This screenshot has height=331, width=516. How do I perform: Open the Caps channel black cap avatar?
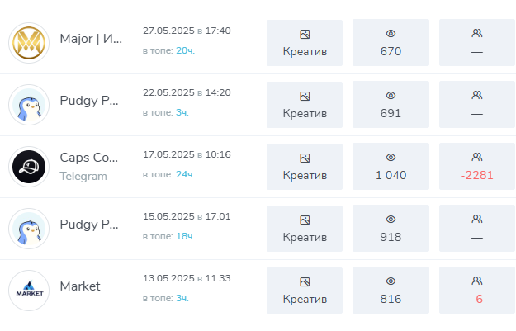click(x=29, y=167)
